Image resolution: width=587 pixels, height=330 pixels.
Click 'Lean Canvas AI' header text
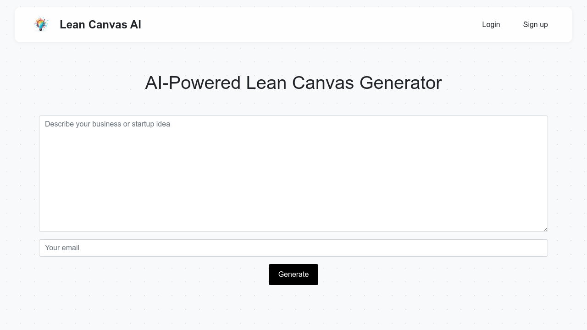100,24
